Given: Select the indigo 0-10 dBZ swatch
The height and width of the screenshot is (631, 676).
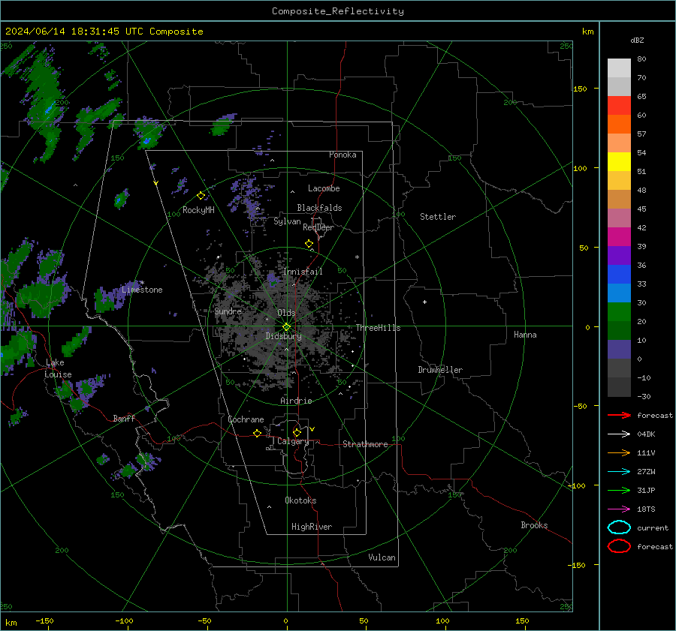Looking at the screenshot, I should click(x=619, y=349).
